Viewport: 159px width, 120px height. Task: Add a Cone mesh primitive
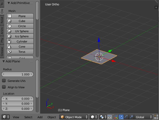[20, 47]
